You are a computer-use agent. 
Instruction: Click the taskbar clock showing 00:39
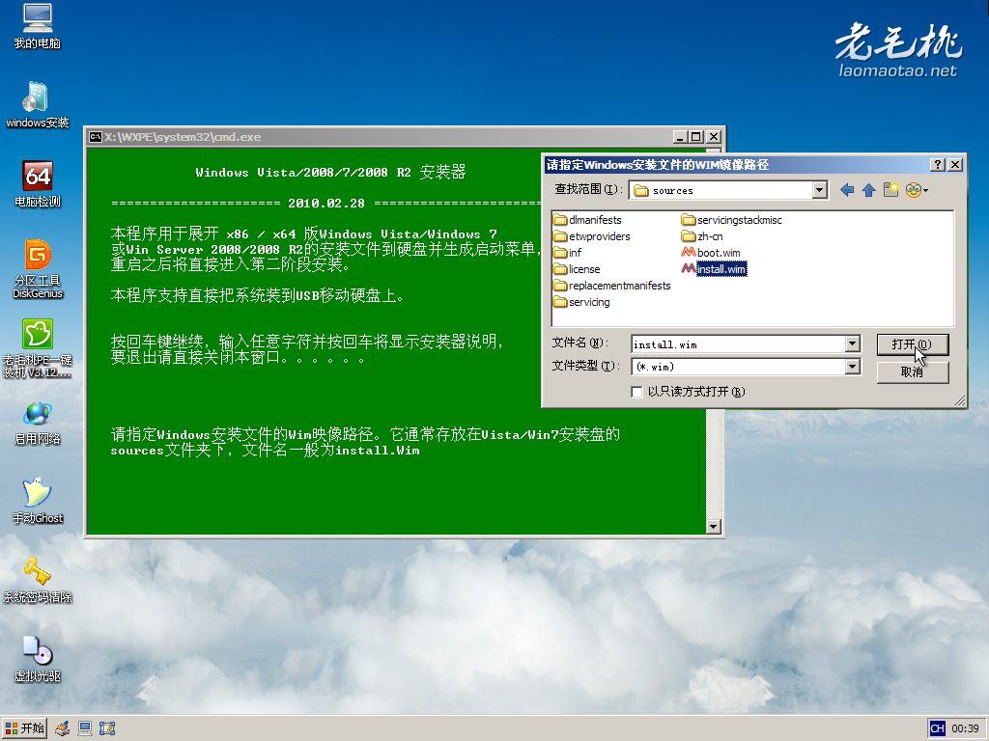point(965,729)
